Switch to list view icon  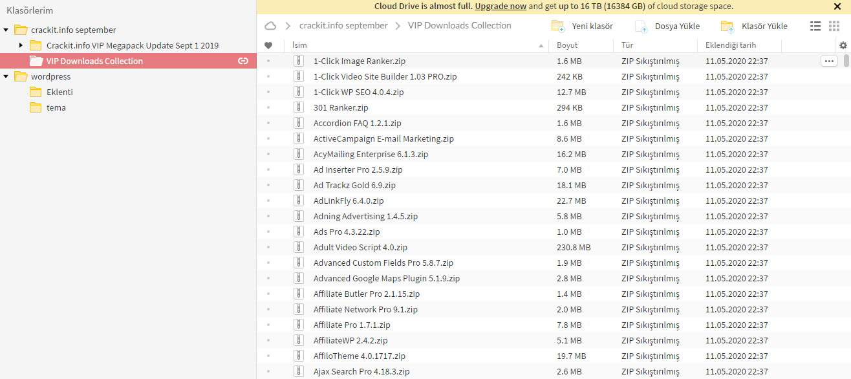[x=815, y=26]
